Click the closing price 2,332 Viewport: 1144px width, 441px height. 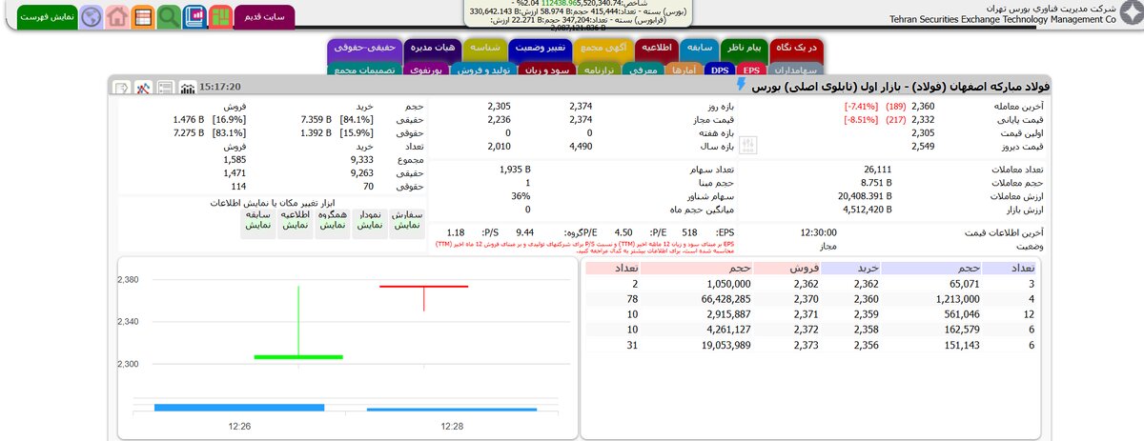coord(924,120)
